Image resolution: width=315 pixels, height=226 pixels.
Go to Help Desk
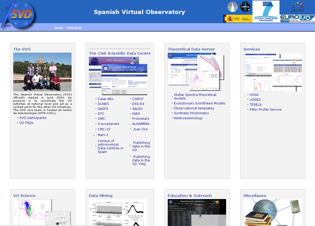pos(74,28)
